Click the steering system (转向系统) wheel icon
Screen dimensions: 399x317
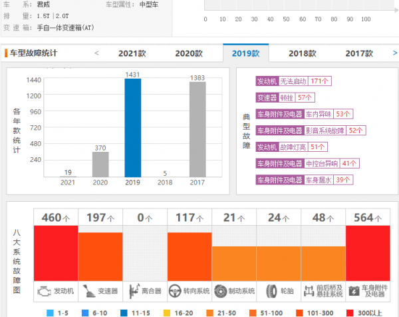coord(176,291)
